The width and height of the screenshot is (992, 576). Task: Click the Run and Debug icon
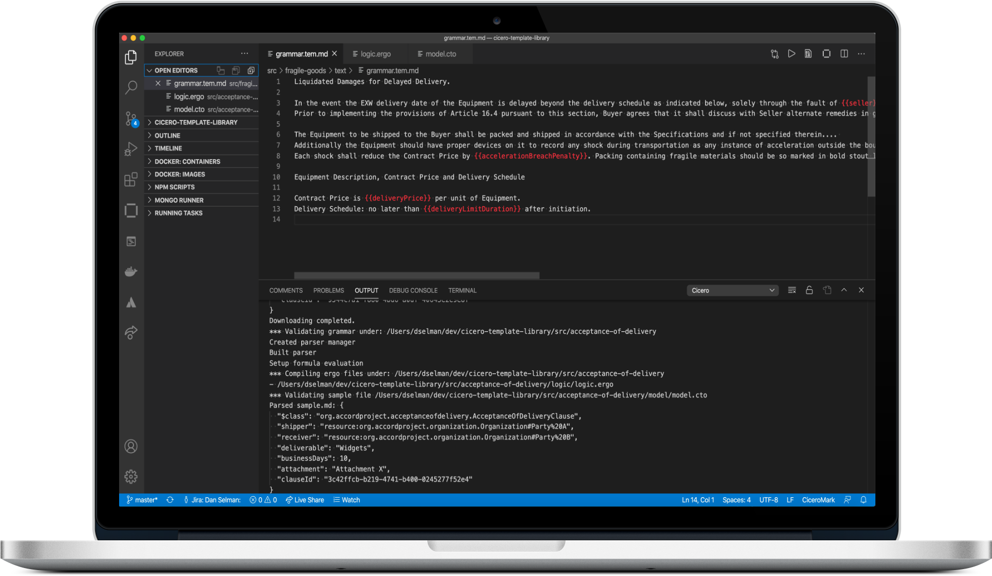pos(131,150)
